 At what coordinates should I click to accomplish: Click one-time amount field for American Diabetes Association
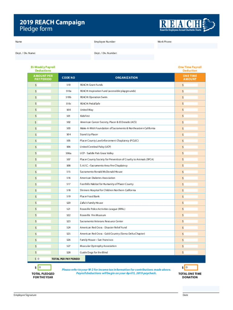click(191, 178)
